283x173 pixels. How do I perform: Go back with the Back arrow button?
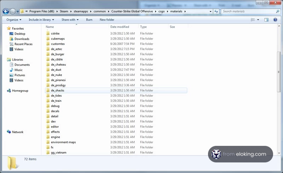pyautogui.click(x=6, y=12)
